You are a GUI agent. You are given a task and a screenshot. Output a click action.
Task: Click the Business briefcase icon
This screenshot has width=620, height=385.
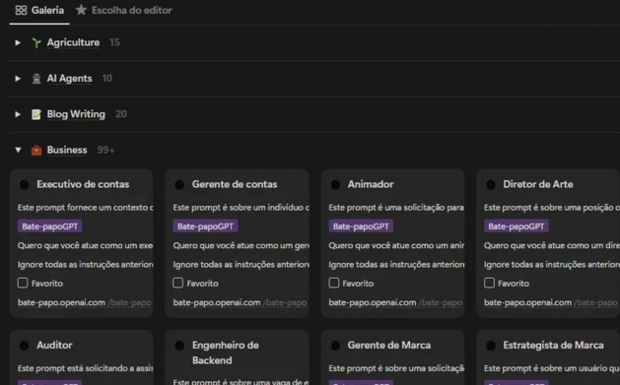(x=36, y=151)
